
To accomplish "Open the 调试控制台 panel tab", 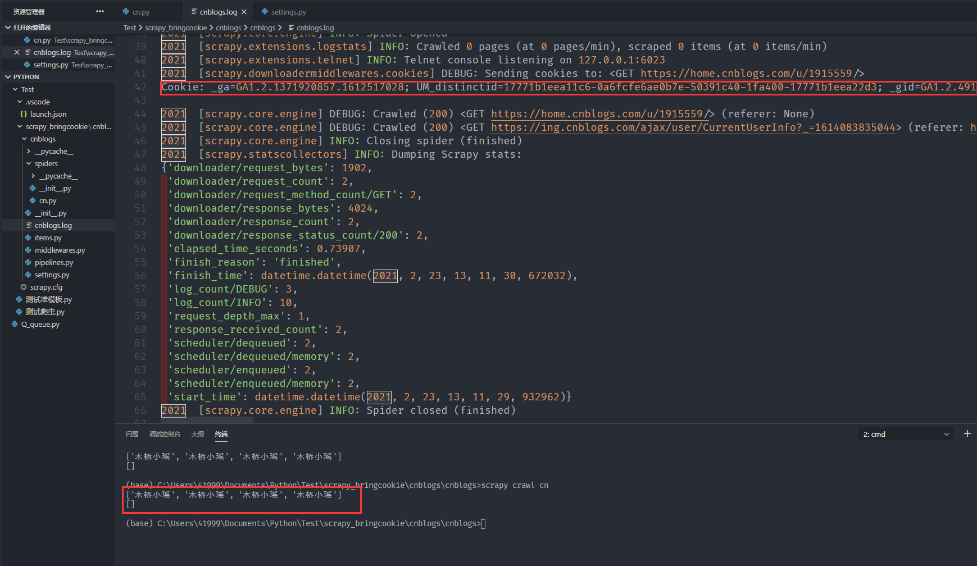I will [x=165, y=434].
